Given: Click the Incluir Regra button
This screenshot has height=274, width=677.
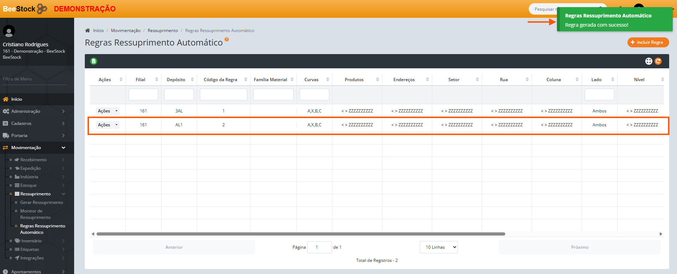Looking at the screenshot, I should (x=648, y=42).
